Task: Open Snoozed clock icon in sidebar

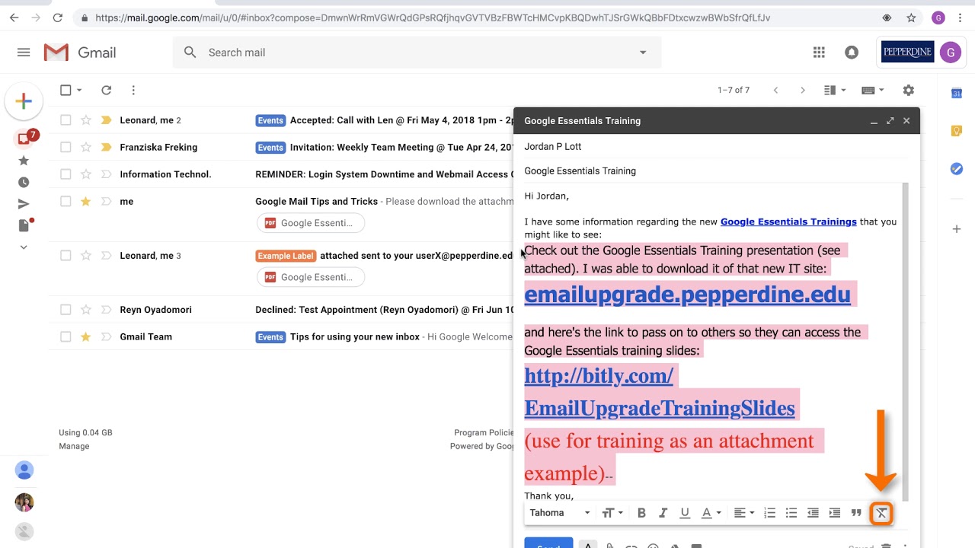Action: click(24, 183)
